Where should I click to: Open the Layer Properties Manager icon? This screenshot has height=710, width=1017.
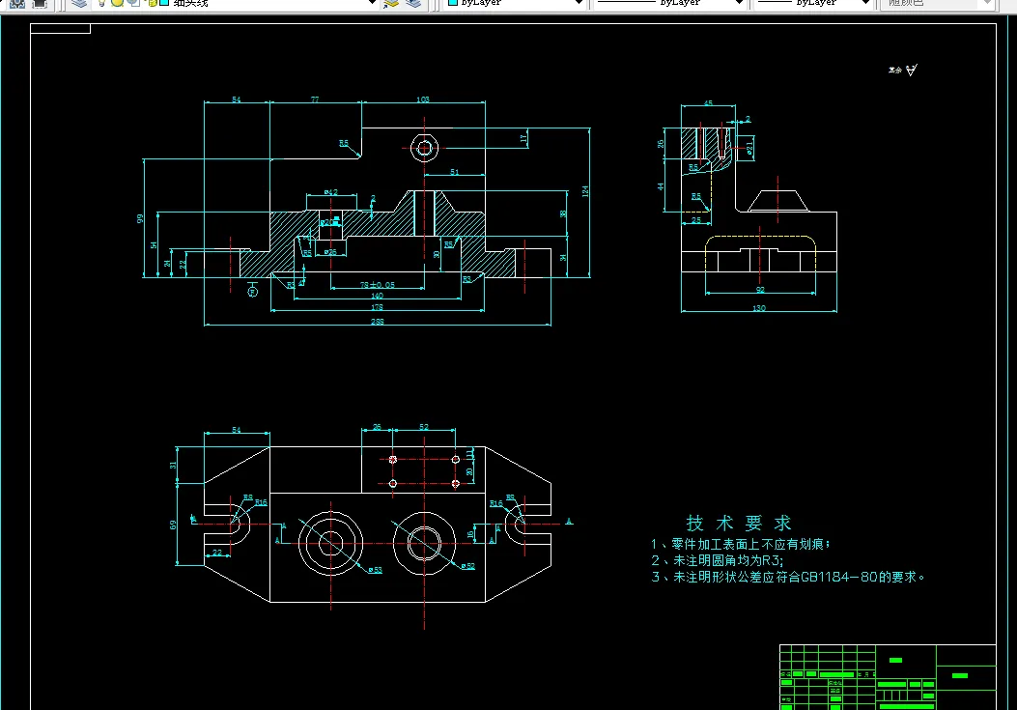(x=79, y=3)
